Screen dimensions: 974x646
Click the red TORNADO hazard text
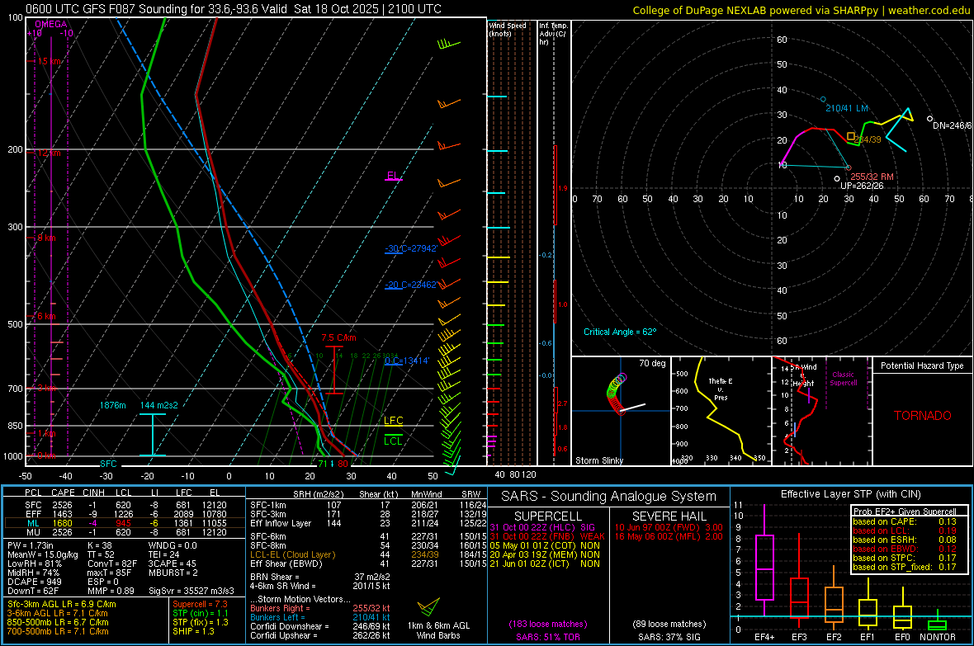tap(923, 416)
